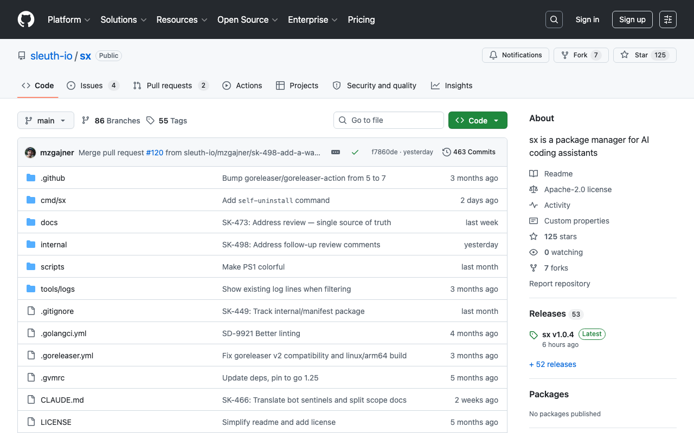Screen dimensions: 694x433
Task: Click the CLAUDE.md file icon
Action: click(31, 400)
